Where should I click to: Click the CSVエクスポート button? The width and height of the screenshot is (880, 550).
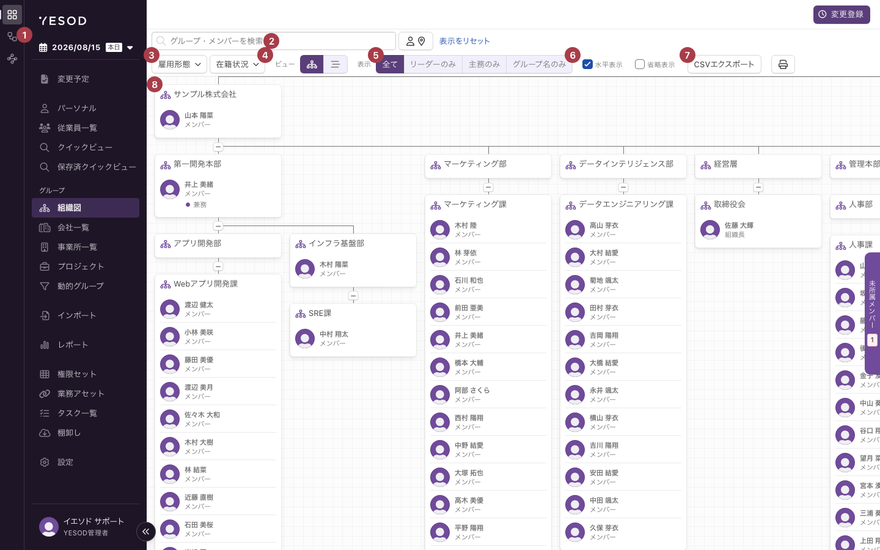pos(724,64)
